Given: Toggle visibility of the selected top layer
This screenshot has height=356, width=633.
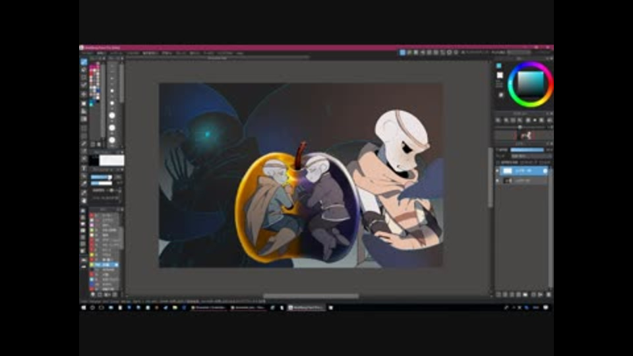Looking at the screenshot, I should click(x=498, y=171).
